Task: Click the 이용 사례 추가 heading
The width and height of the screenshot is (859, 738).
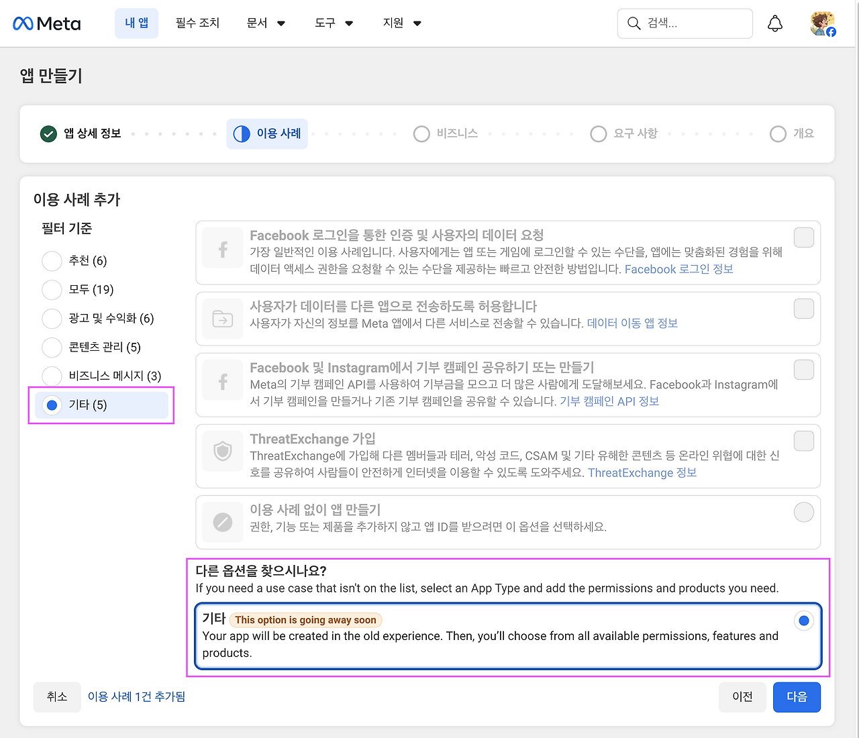Action: tap(77, 199)
